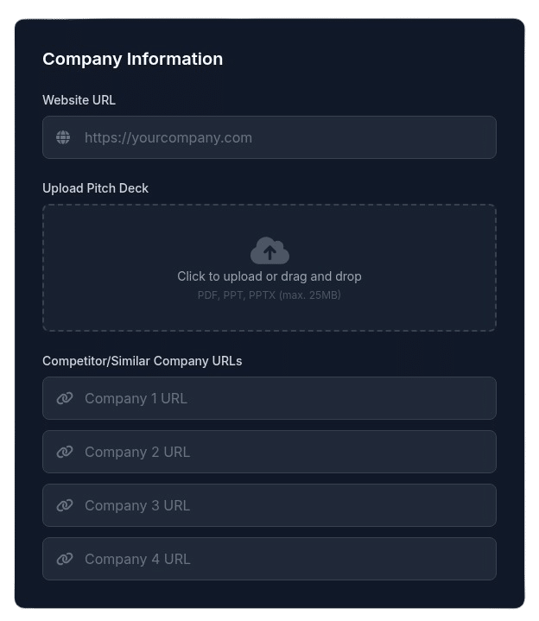Click the "Company Information" heading

(x=132, y=59)
